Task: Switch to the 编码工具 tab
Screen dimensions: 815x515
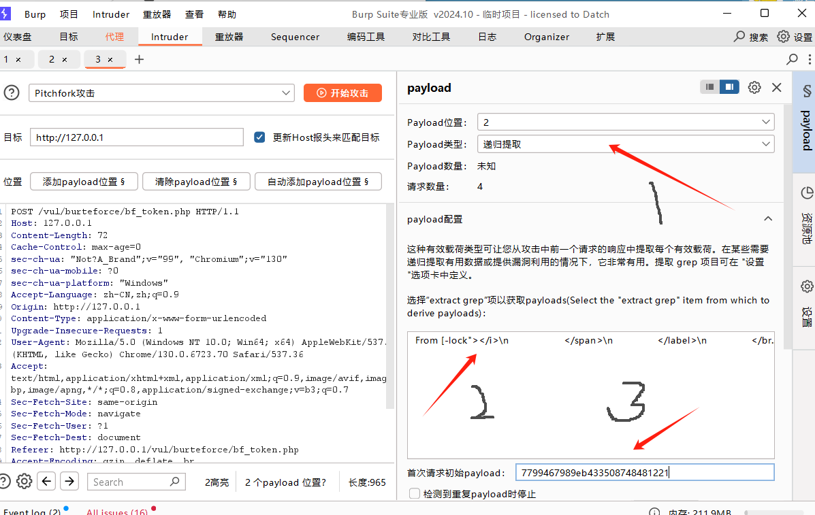Action: click(366, 37)
